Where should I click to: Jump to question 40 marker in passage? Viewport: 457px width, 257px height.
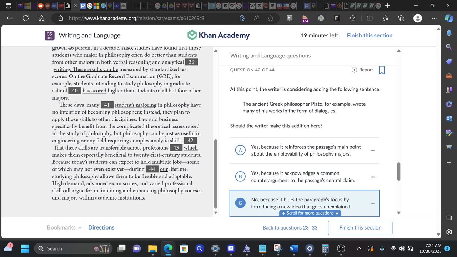tap(75, 91)
